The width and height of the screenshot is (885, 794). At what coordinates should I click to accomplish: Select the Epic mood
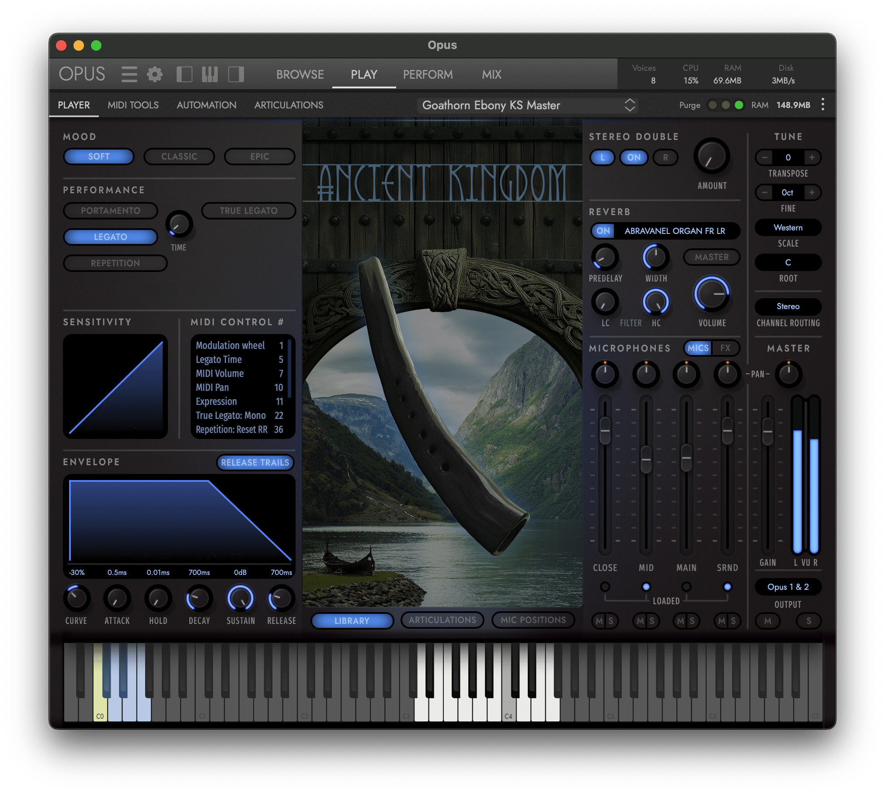pyautogui.click(x=259, y=156)
